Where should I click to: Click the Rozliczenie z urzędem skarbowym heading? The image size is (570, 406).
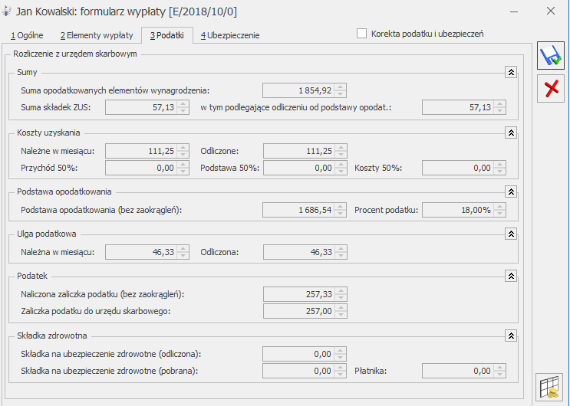[75, 54]
